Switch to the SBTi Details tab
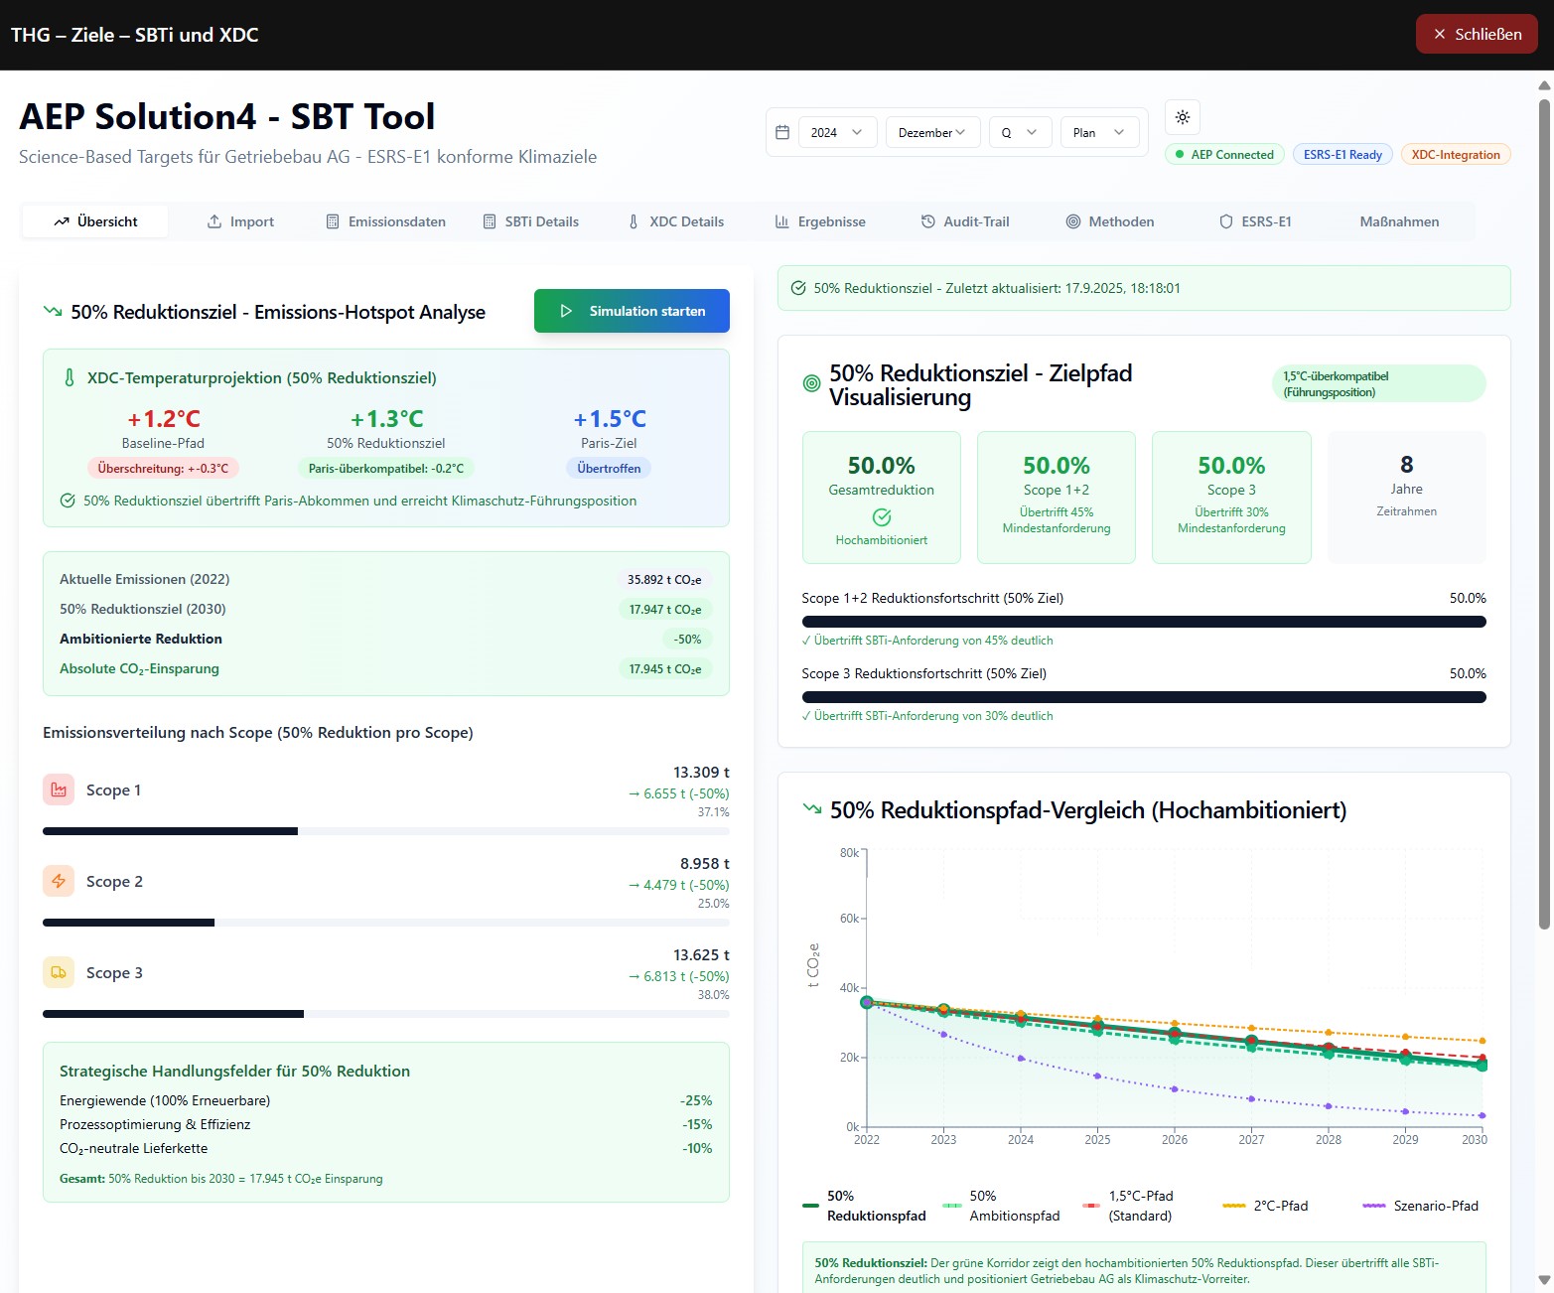This screenshot has width=1554, height=1293. tap(530, 221)
